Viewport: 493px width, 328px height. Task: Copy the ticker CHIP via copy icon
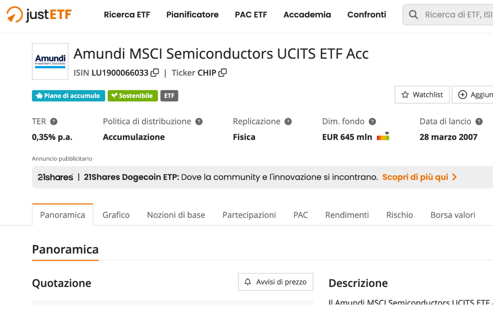pyautogui.click(x=223, y=73)
